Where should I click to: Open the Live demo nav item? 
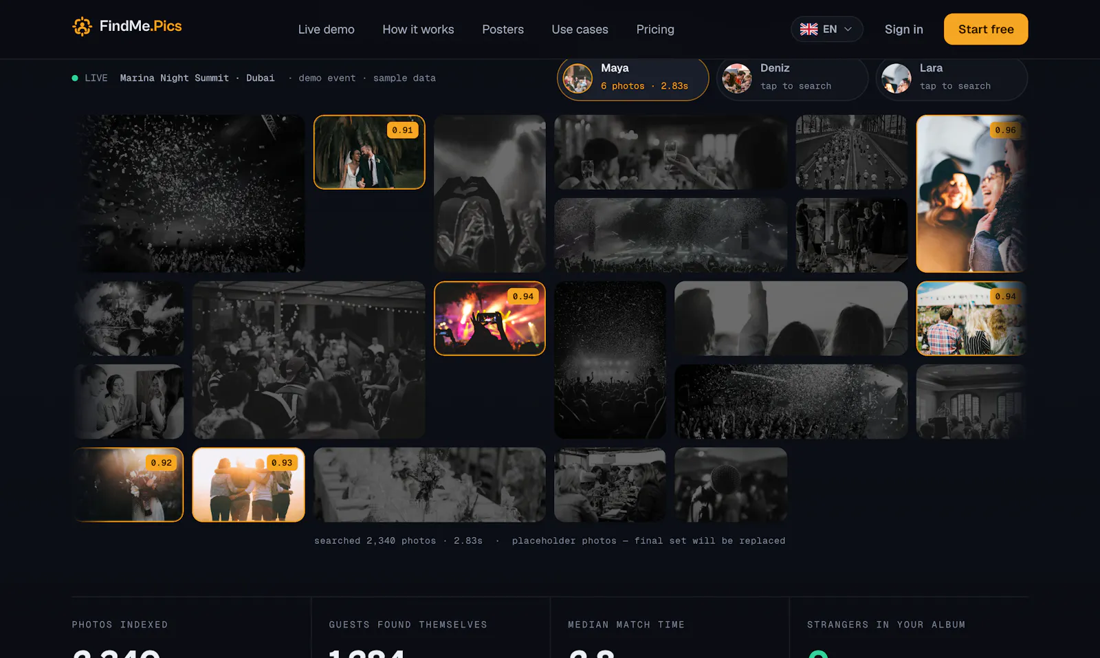tap(327, 30)
